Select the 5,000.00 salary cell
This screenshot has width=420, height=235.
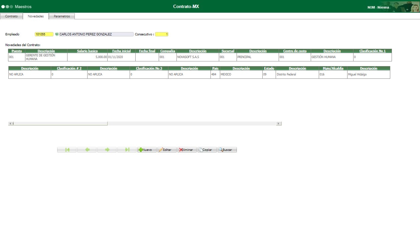pos(87,57)
